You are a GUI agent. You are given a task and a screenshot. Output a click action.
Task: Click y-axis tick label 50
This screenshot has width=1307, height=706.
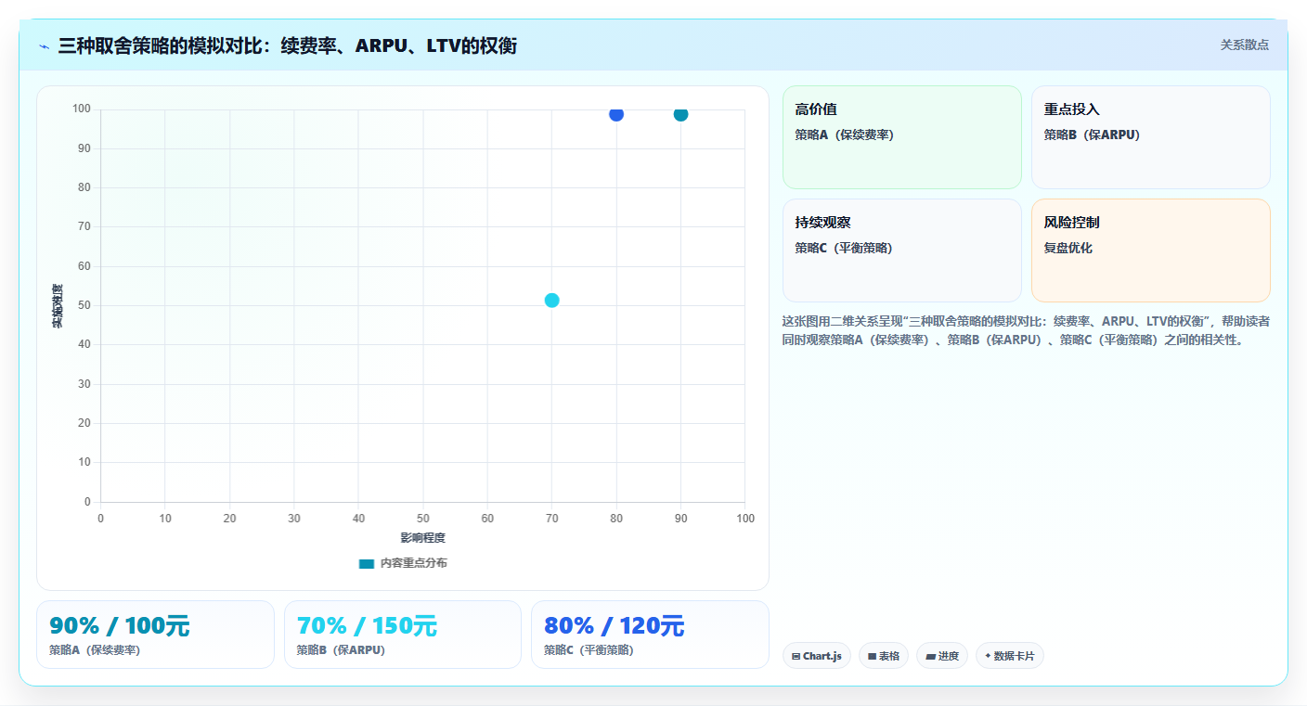click(84, 305)
